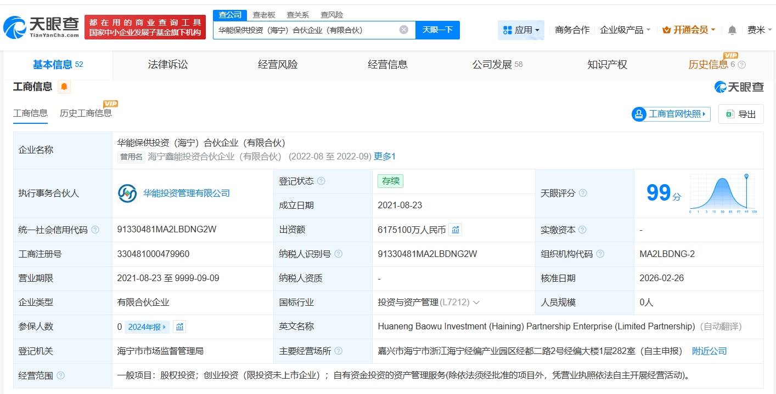Expand the 企业级产品 dropdown
776x394 pixels.
click(625, 30)
